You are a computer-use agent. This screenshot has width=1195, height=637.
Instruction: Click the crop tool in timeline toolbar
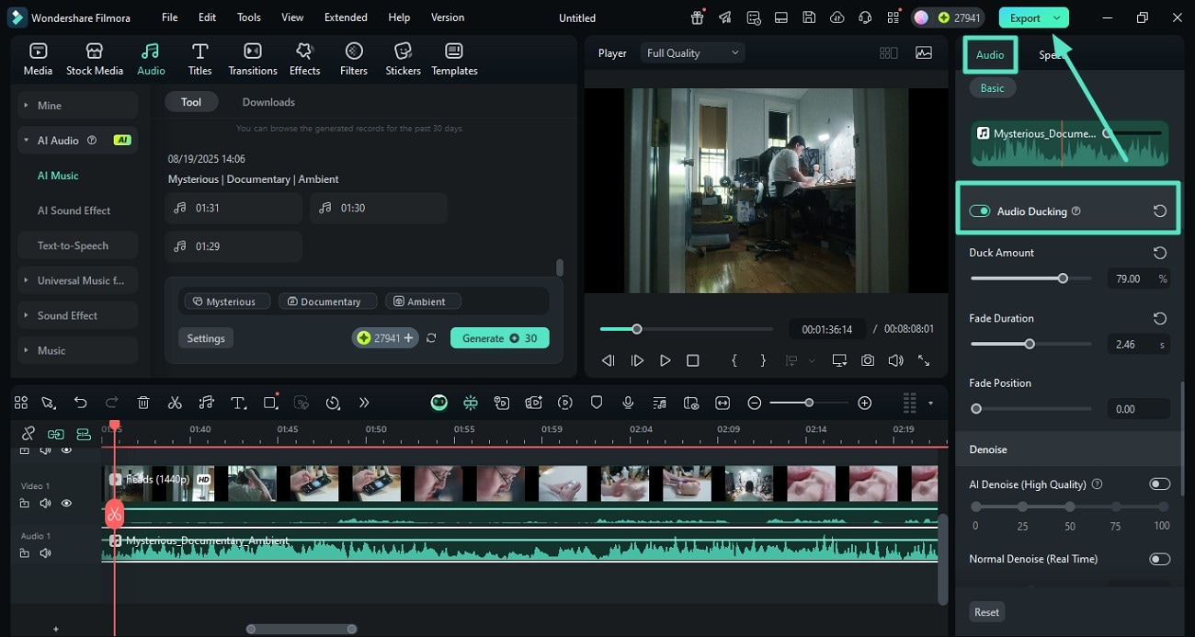pos(270,403)
